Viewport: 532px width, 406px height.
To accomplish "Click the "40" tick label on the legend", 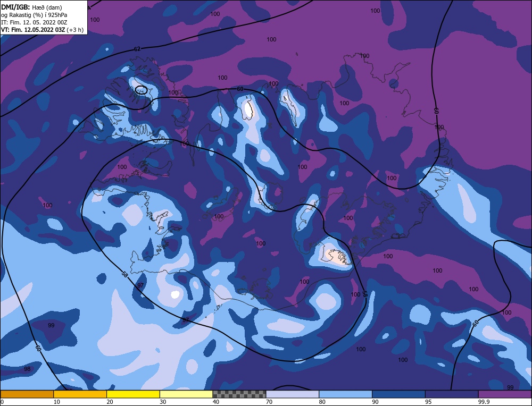I will (216, 402).
